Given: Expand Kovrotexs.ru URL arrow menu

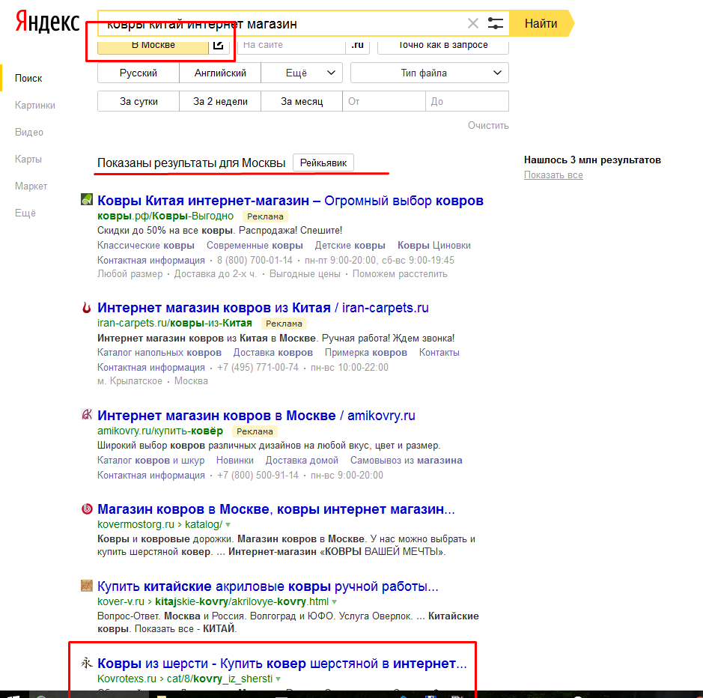Looking at the screenshot, I should pyautogui.click(x=279, y=679).
